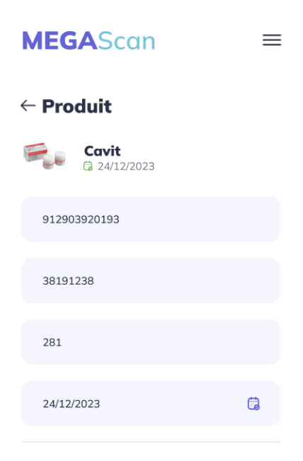Click the light-blue Scan part of logo
This screenshot has width=303, height=461.
pyautogui.click(x=127, y=40)
